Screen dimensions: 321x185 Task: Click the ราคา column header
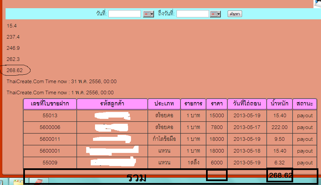tap(217, 104)
